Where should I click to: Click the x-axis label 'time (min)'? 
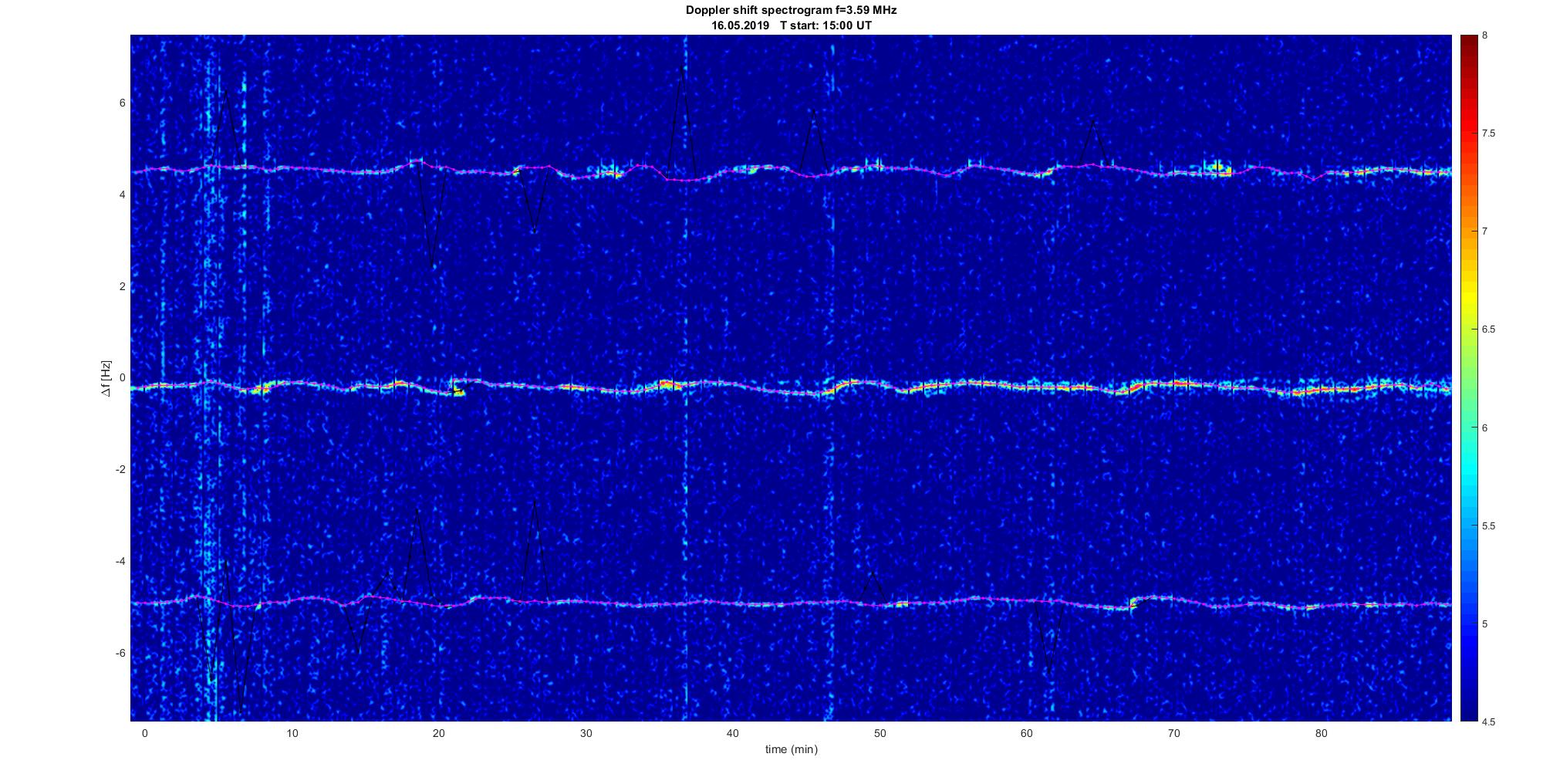coord(792,749)
